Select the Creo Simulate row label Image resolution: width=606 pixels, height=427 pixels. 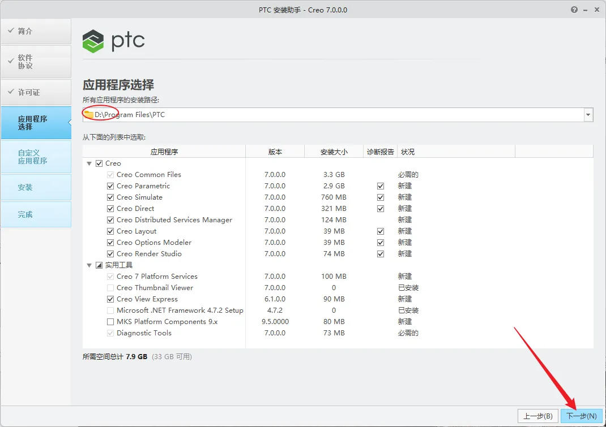coord(139,197)
